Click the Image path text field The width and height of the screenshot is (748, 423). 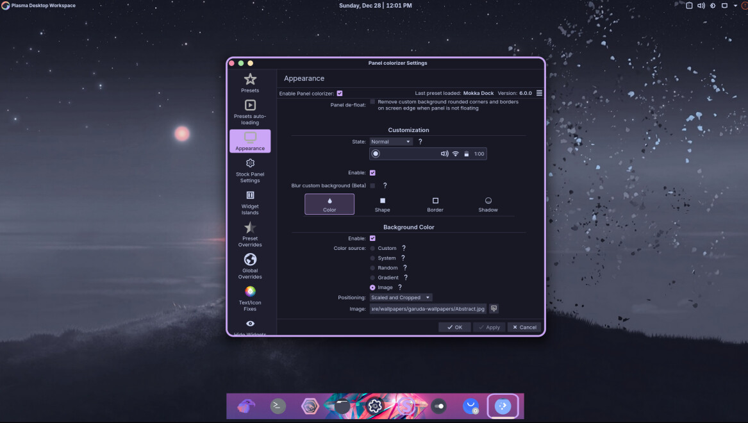[x=428, y=309]
